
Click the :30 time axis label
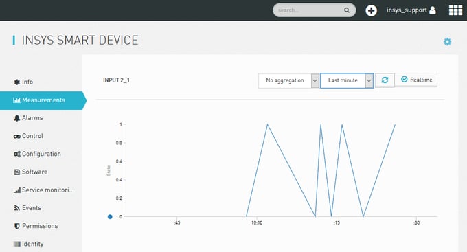416,222
